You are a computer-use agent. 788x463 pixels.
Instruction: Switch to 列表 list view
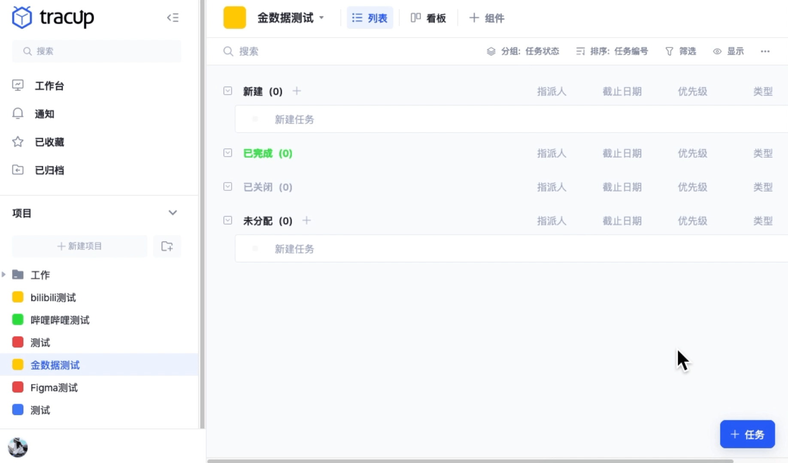370,18
